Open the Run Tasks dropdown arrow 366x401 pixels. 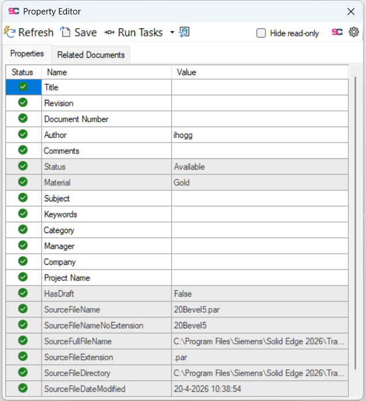pyautogui.click(x=172, y=32)
